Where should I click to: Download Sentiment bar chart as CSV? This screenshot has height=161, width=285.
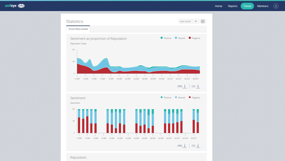click(196, 146)
